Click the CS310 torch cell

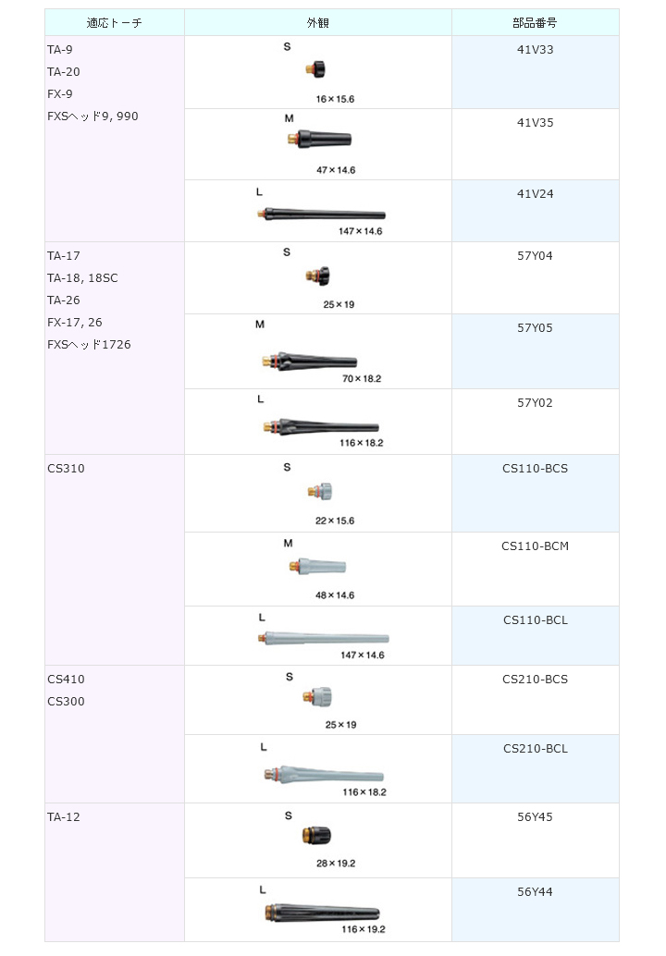pyautogui.click(x=66, y=469)
